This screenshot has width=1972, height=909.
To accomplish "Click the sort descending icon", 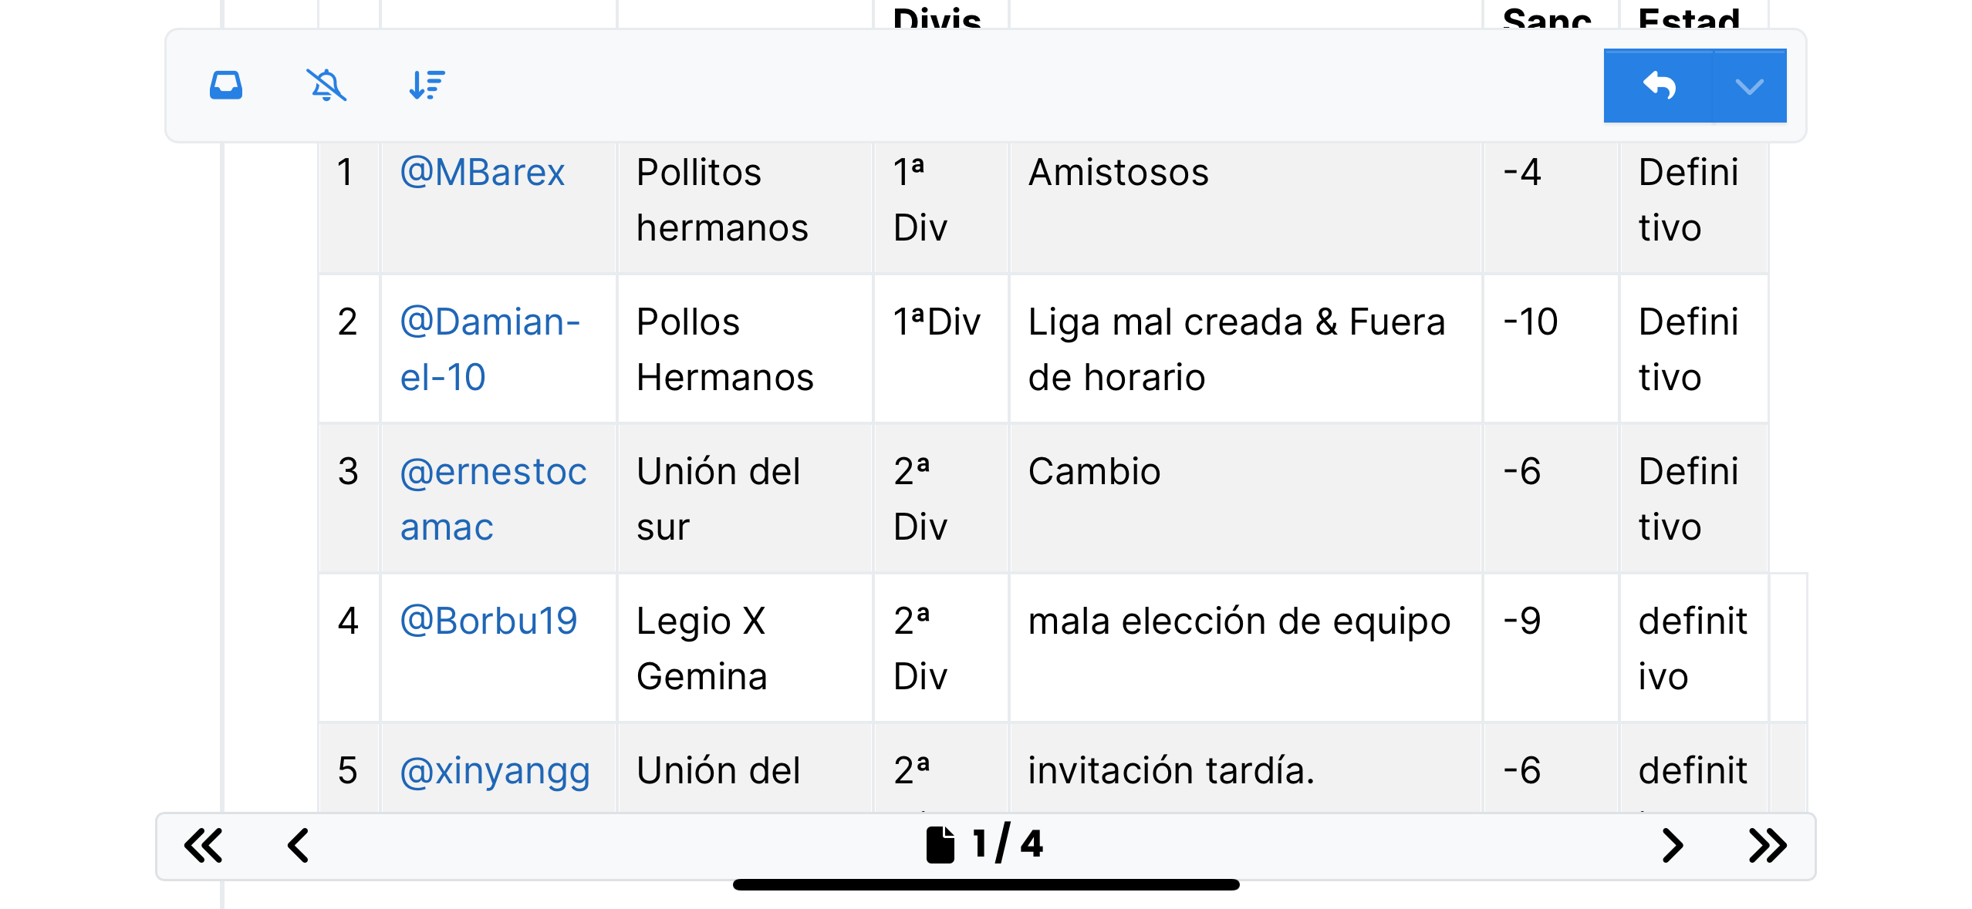I will [x=427, y=85].
